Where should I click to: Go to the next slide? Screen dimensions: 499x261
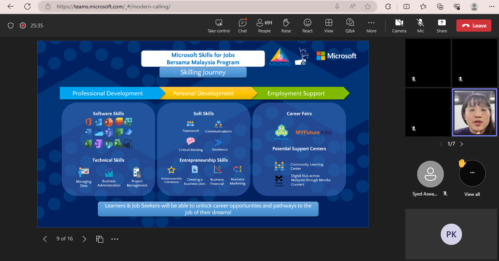[84, 239]
